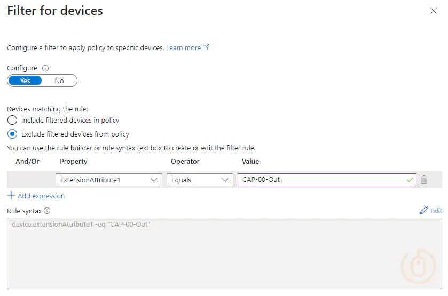Screen dimensions: 448x296
Task: Click the external link icon after Learn more
Action: click(x=206, y=47)
